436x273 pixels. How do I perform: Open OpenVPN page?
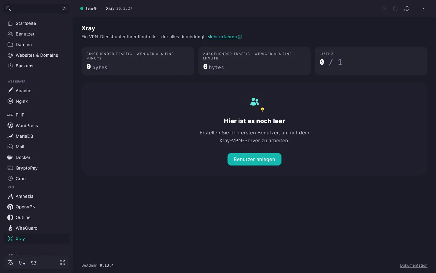(x=36, y=207)
